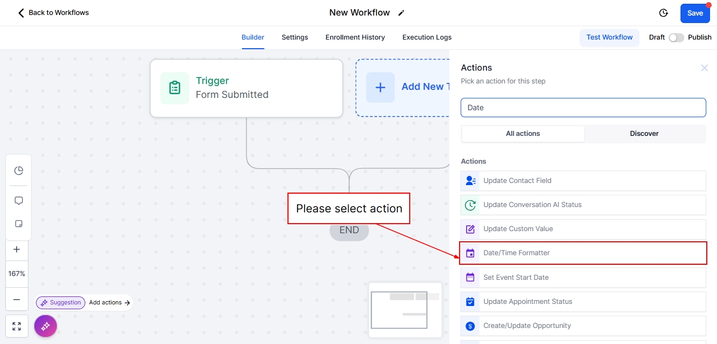Open version history clock icon
The height and width of the screenshot is (344, 717).
pyautogui.click(x=663, y=13)
